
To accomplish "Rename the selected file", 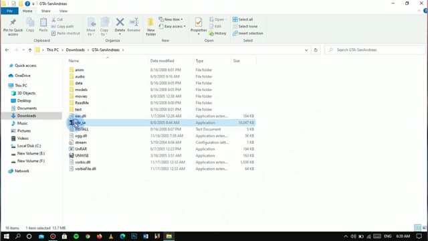I will coord(134,25).
